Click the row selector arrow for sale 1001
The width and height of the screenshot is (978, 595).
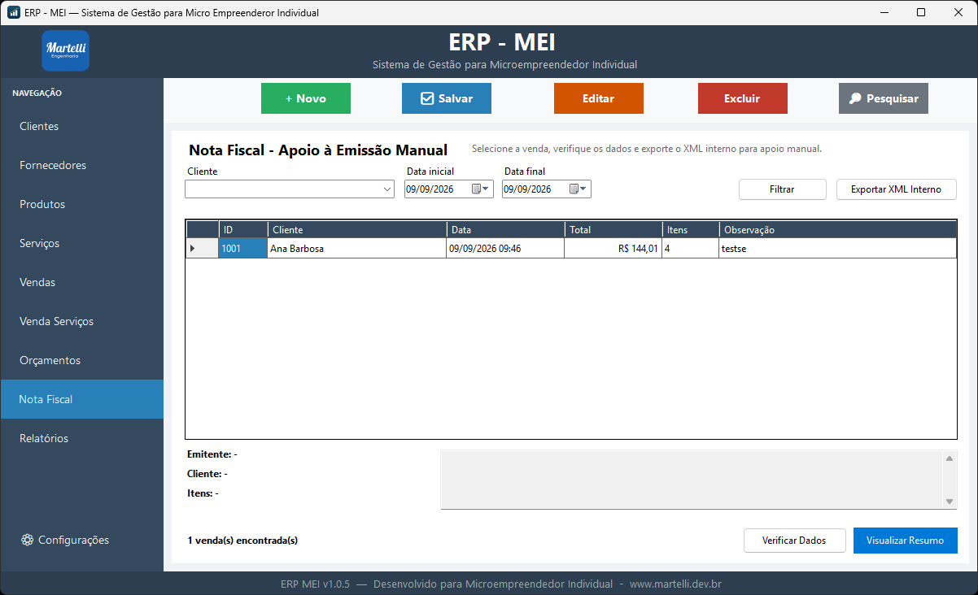pos(193,248)
